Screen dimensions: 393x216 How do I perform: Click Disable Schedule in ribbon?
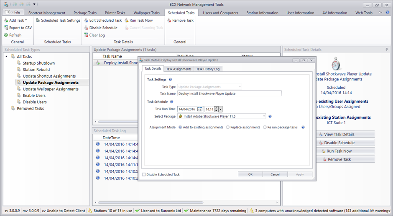click(101, 28)
